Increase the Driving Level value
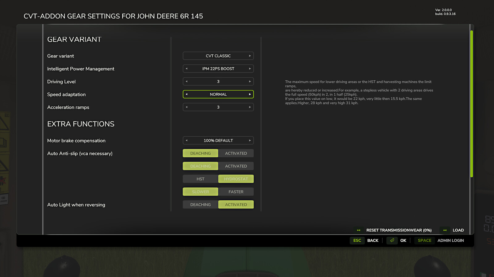The image size is (494, 277). [x=250, y=81]
